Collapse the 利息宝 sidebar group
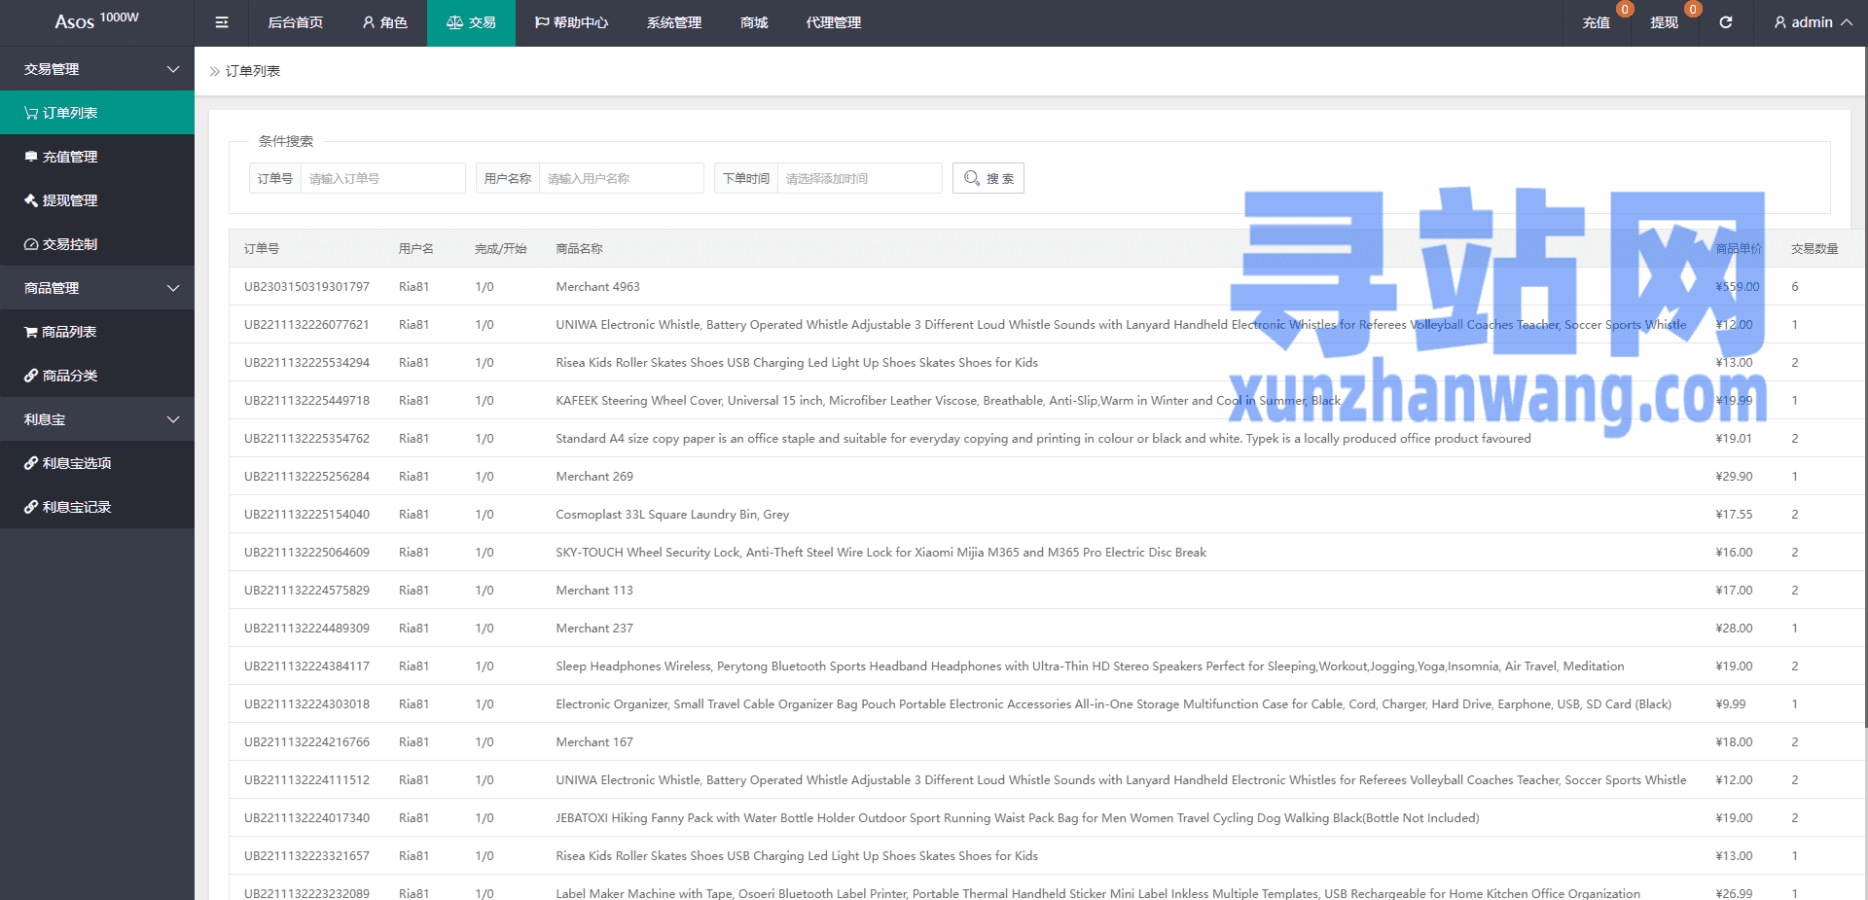Screen dimensions: 1868x900 point(97,419)
